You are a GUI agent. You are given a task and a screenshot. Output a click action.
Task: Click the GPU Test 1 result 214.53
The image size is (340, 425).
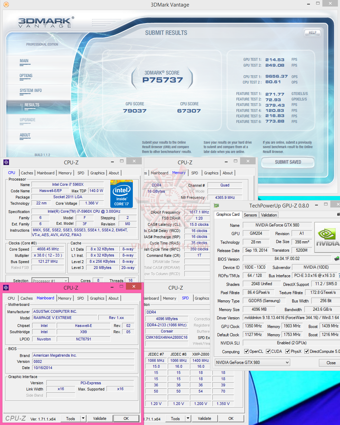pyautogui.click(x=275, y=60)
